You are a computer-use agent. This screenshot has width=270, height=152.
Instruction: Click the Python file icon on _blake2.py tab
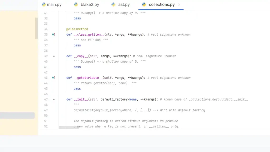pyautogui.click(x=76, y=5)
